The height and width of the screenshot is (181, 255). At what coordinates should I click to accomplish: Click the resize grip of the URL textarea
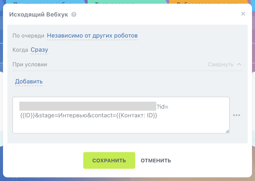(x=228, y=131)
